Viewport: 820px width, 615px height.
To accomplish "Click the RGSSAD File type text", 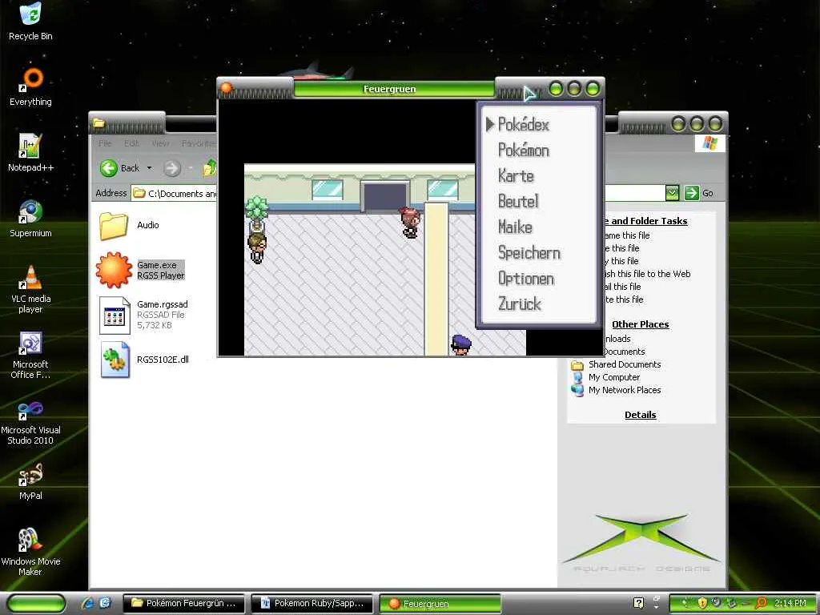I will tap(160, 315).
